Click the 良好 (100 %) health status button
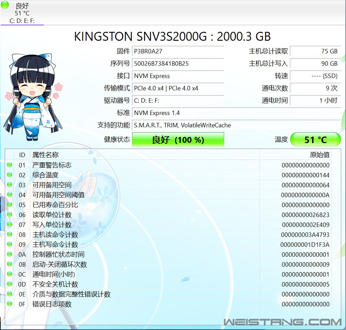Image resolution: width=346 pixels, height=330 pixels. click(178, 140)
